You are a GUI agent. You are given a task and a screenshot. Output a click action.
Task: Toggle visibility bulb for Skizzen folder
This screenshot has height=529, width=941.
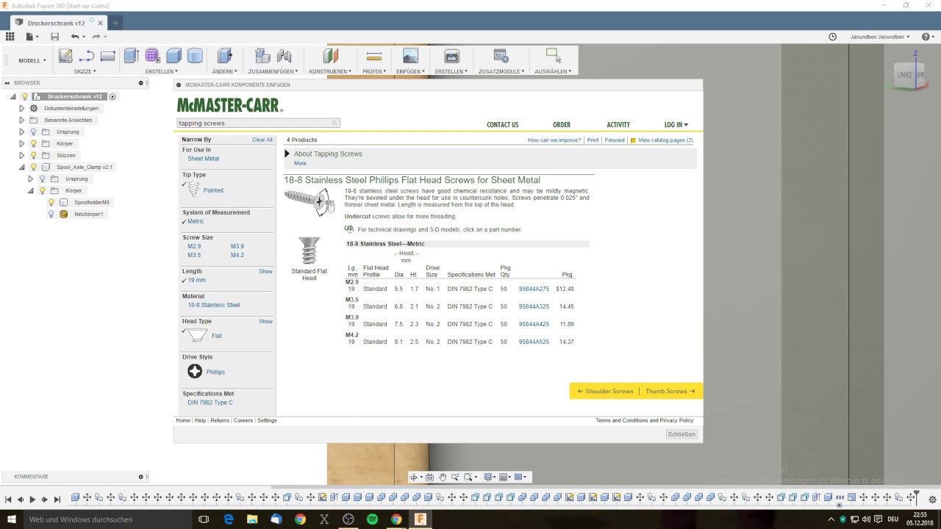tap(33, 155)
